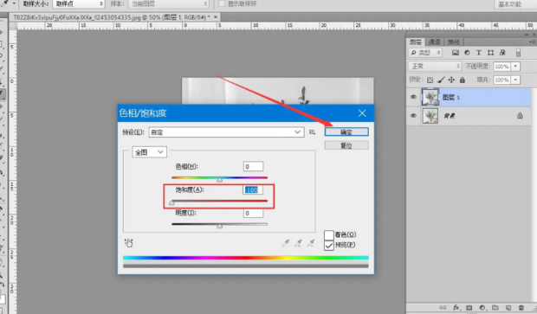The image size is (537, 314).
Task: Click the add-to-sample eyedropper icon
Action: pos(298,243)
